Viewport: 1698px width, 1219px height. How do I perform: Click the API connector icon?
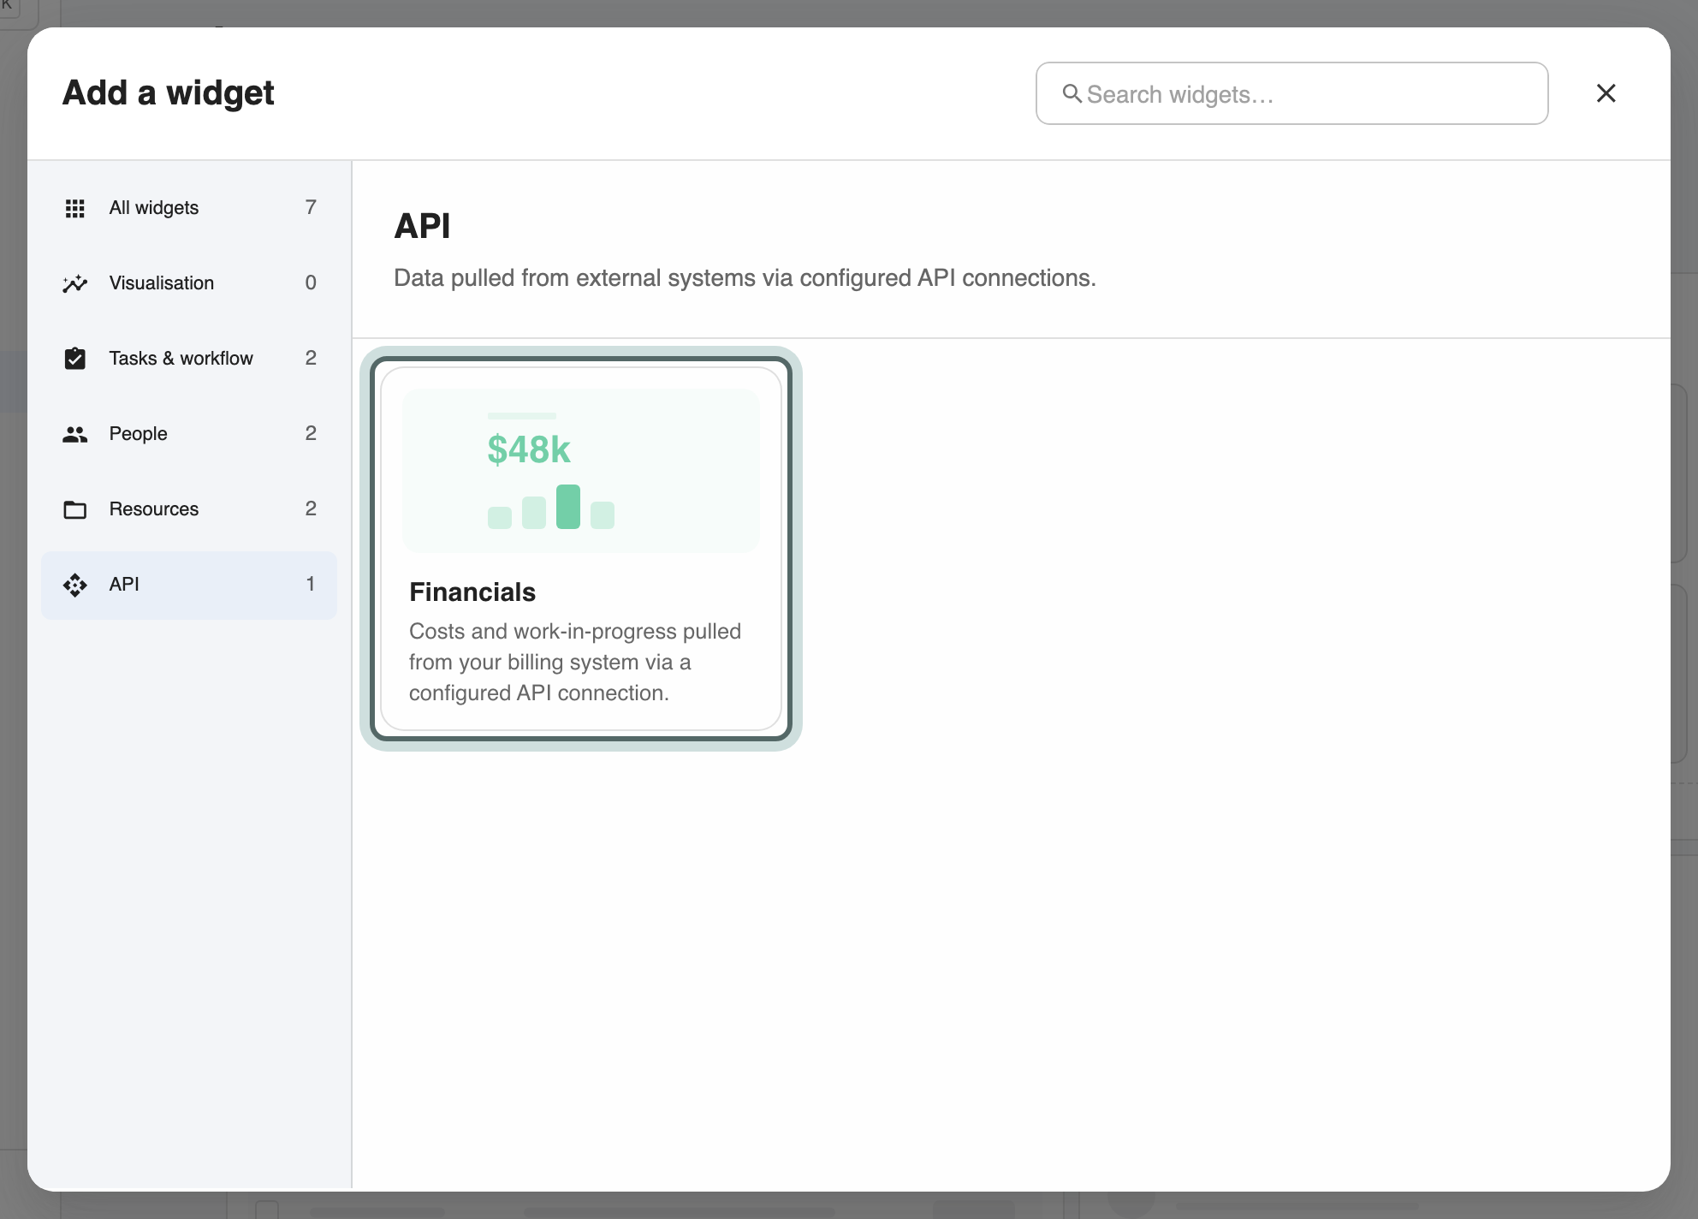(75, 585)
